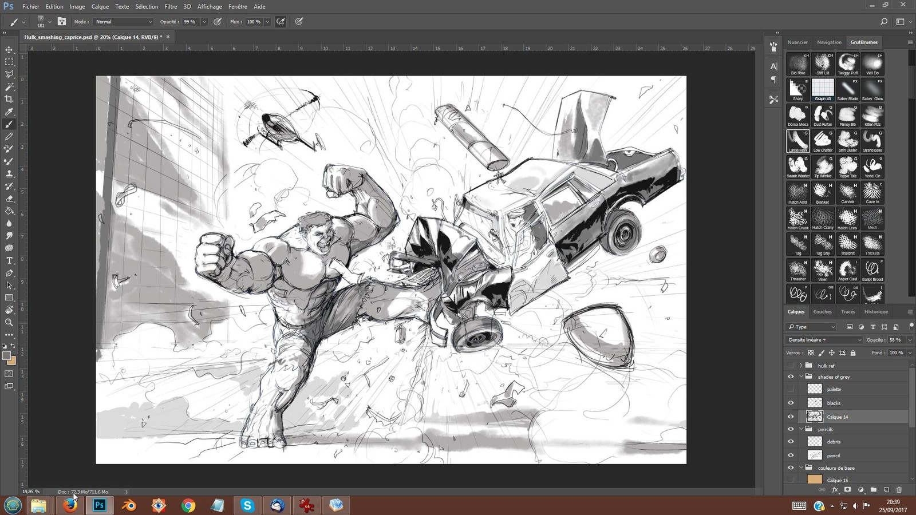
Task: Open the brush Mode 'Normal' dropdown
Action: (124, 22)
